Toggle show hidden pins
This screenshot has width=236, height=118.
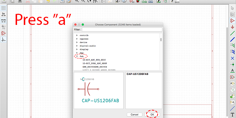4,33
